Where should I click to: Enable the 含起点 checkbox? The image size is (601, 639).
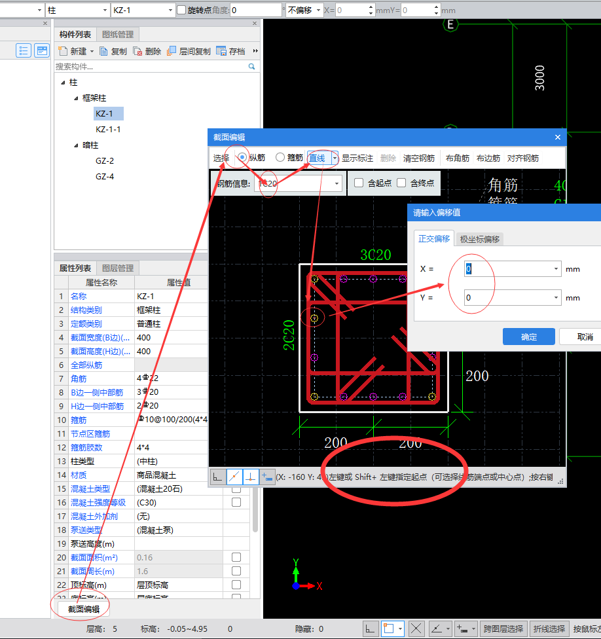pos(359,183)
